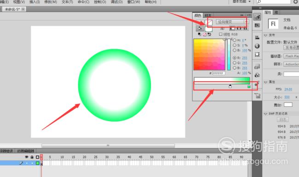Open the 修改(M) menu
The height and width of the screenshot is (177, 299).
click(51, 2)
